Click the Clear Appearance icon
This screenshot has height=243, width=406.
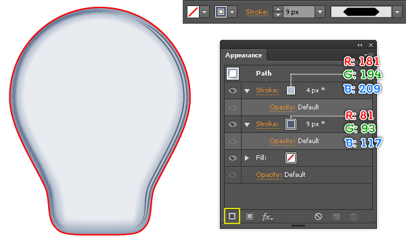(318, 216)
